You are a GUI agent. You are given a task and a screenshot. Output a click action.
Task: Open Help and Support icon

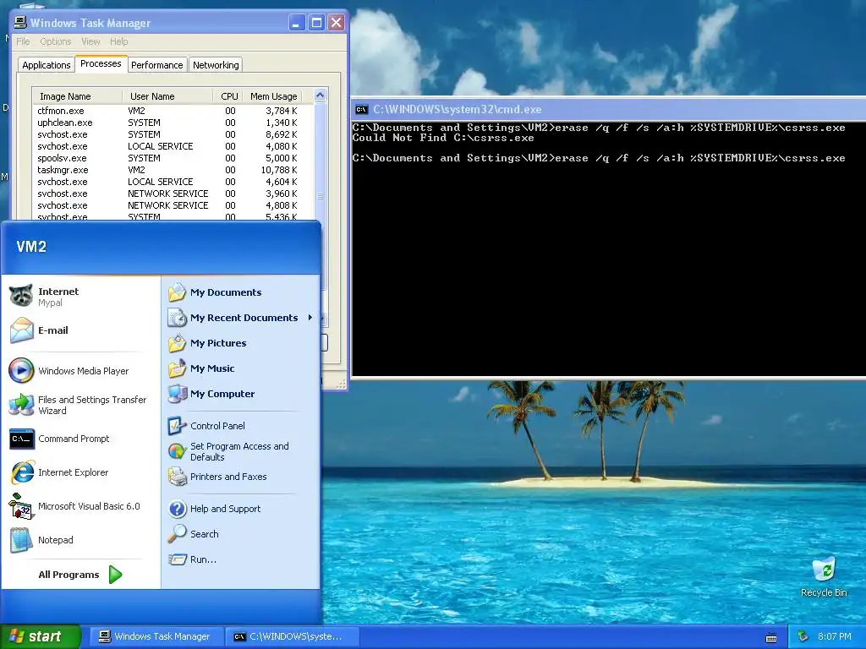[x=178, y=509]
